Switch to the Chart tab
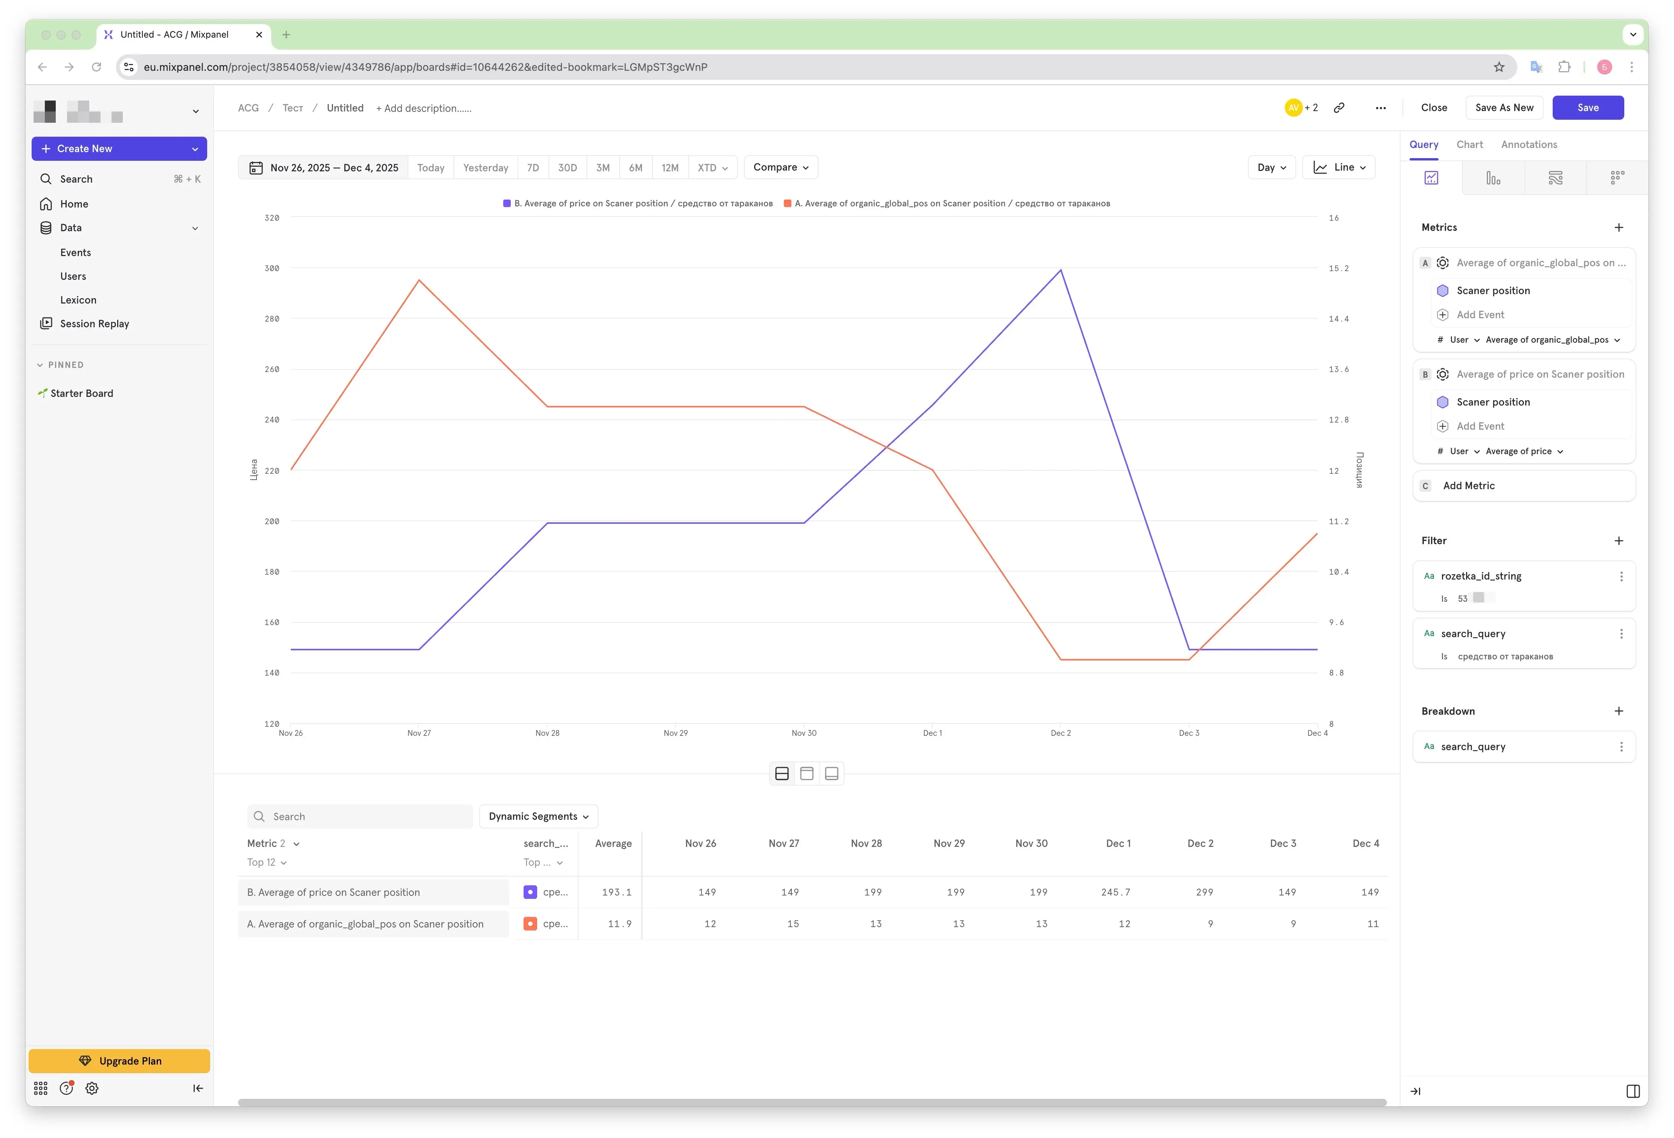1674x1138 pixels. [x=1469, y=145]
